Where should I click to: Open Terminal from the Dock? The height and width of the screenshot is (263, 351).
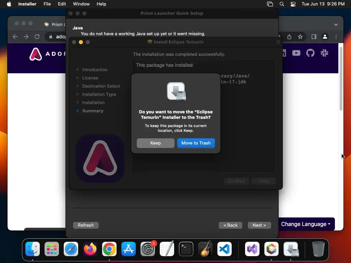(x=186, y=249)
